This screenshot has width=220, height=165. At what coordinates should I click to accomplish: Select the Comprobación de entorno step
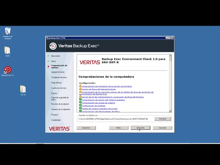coord(59,66)
